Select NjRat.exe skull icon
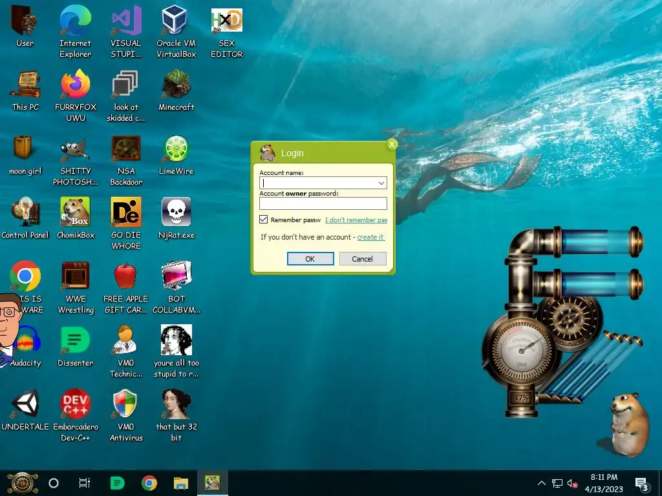The image size is (662, 496). click(176, 218)
